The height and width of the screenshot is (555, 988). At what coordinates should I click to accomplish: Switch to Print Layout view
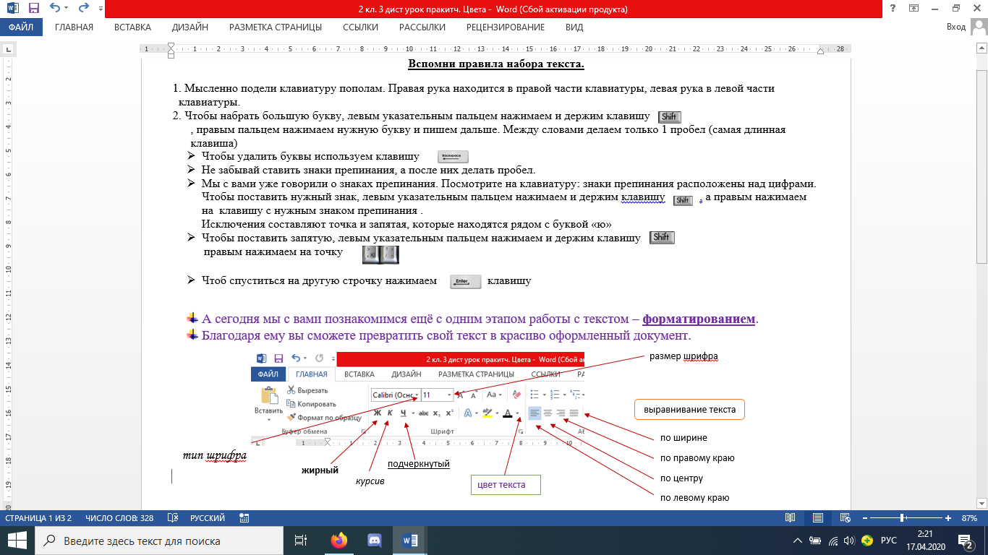818,518
